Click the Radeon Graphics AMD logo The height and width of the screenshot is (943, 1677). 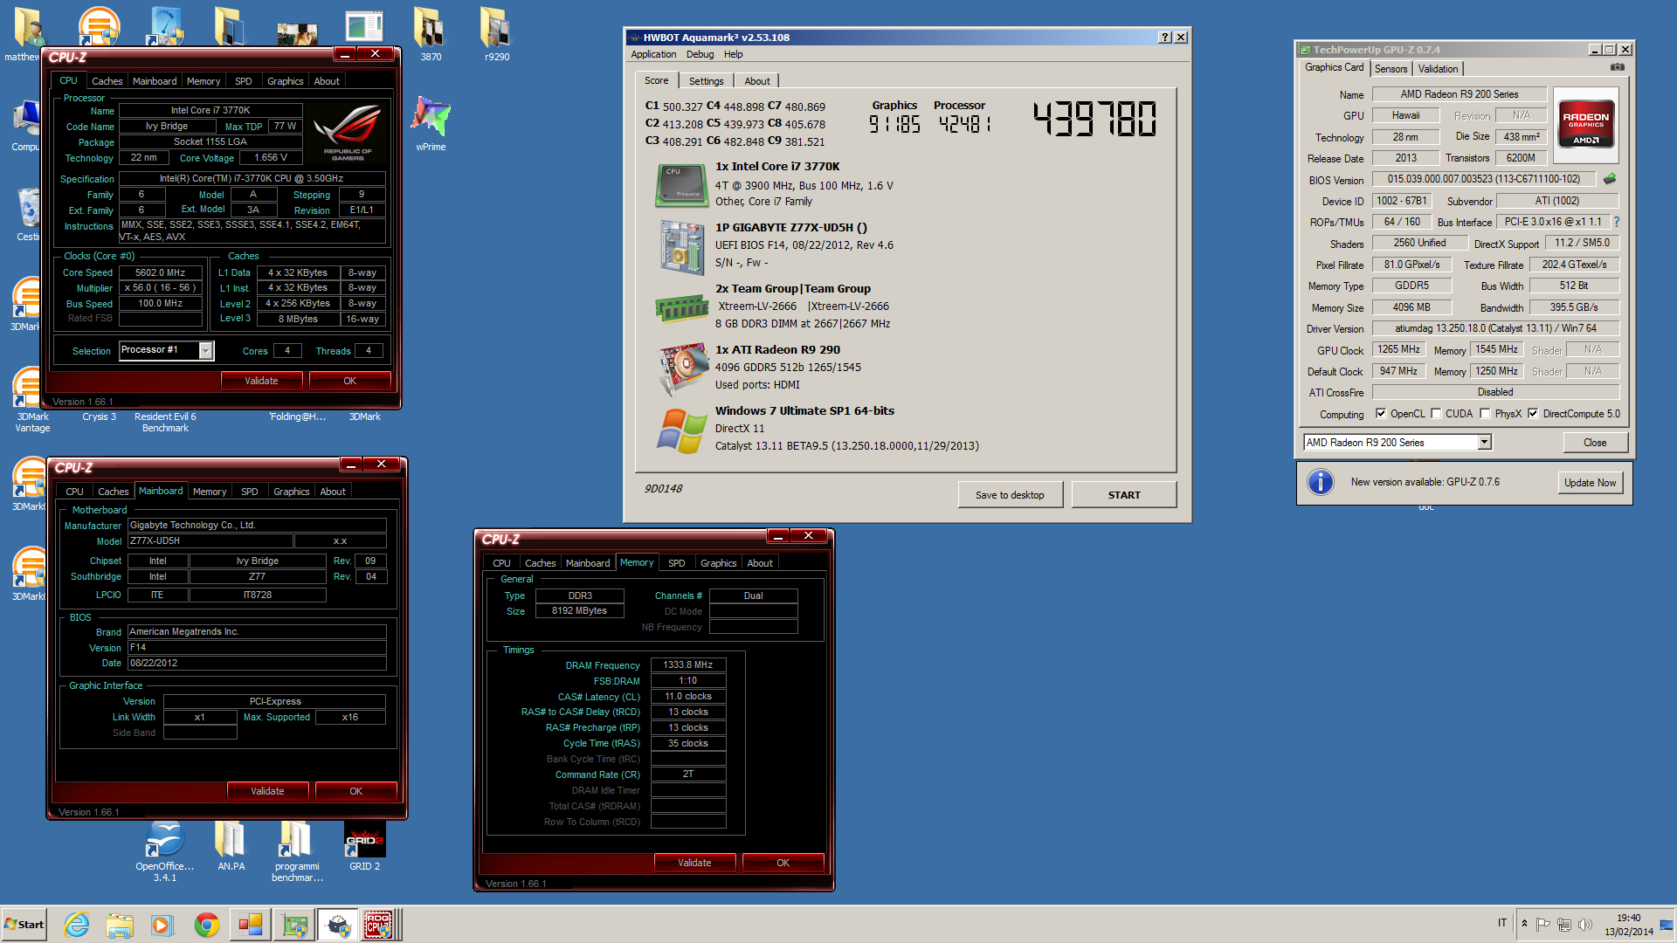[1586, 125]
